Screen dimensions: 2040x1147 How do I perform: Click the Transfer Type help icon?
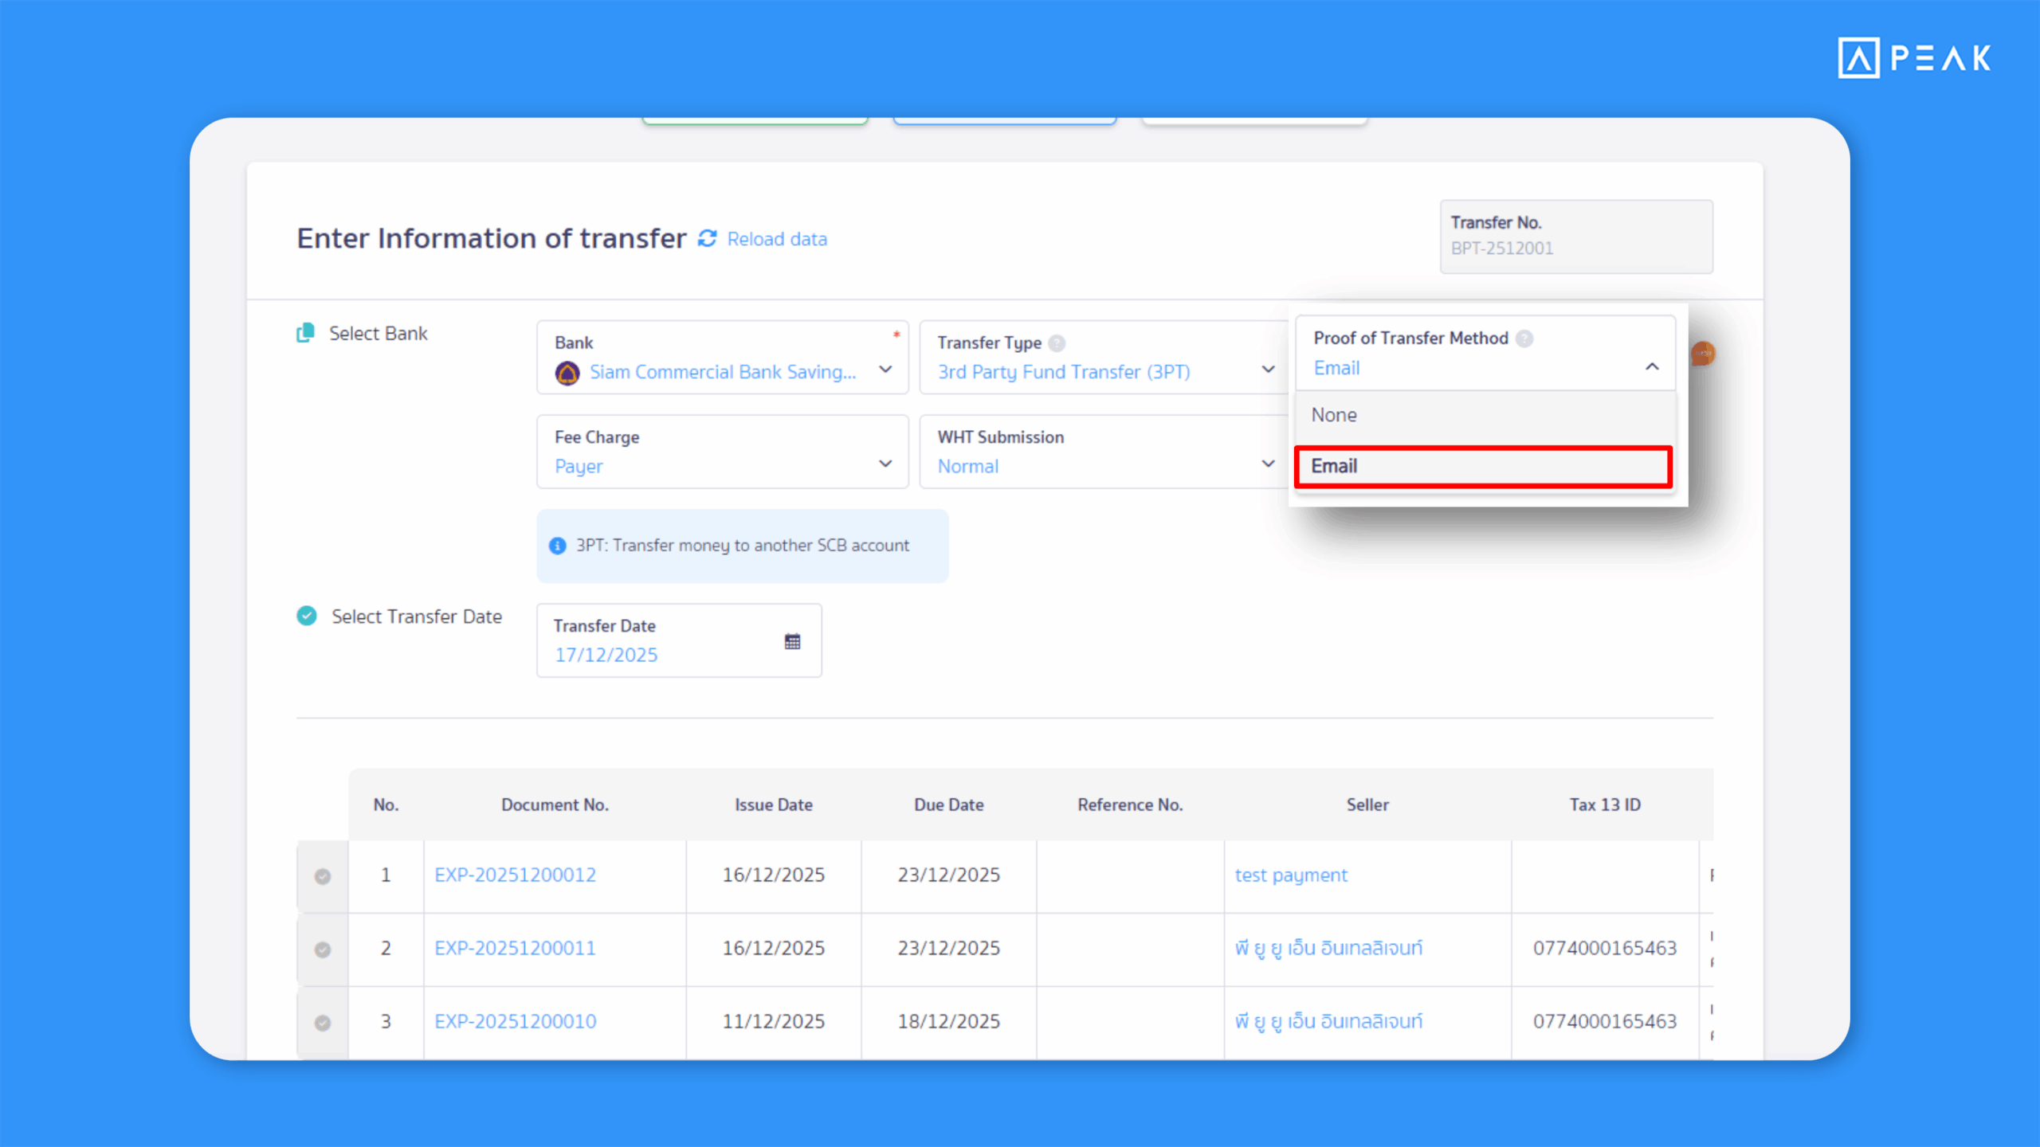[1057, 343]
